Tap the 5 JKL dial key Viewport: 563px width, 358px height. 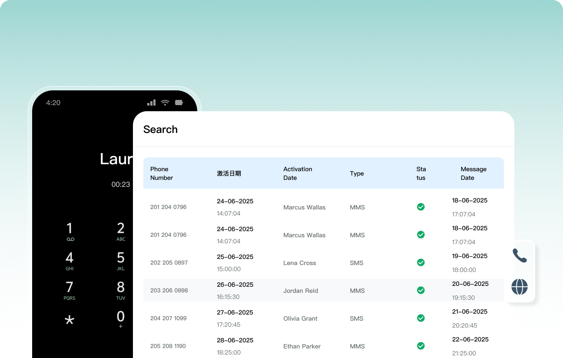click(x=121, y=261)
